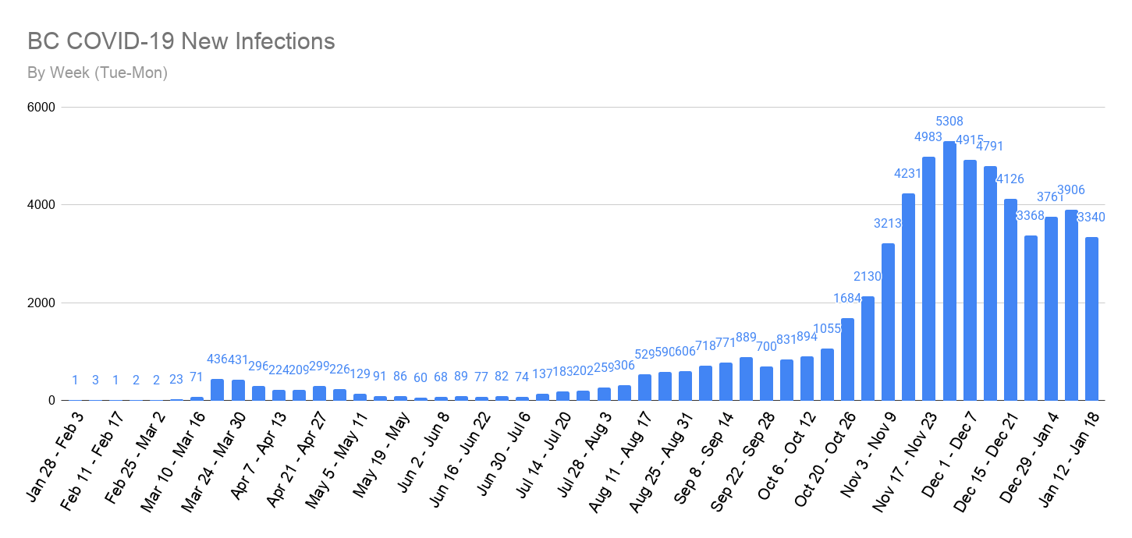This screenshot has height=538, width=1132.
Task: Select the bar with value 4983
Action: pyautogui.click(x=929, y=279)
